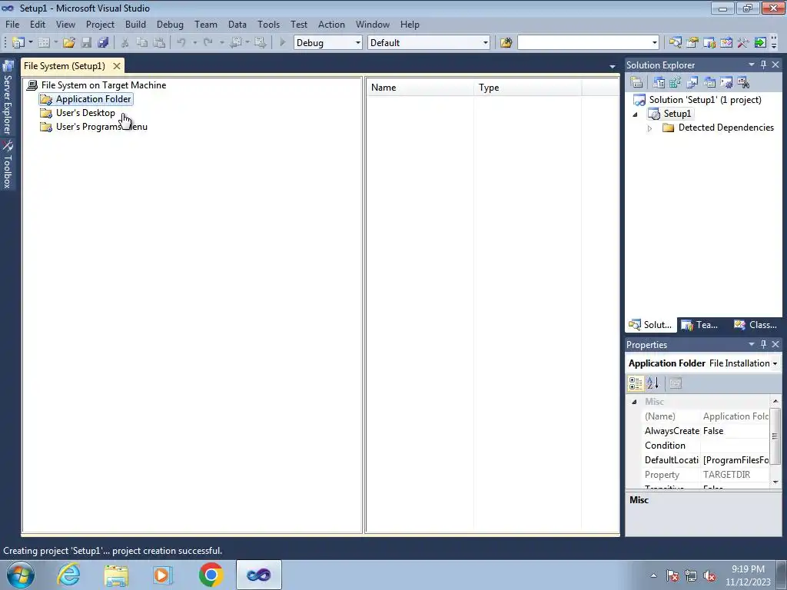This screenshot has height=590, width=787.
Task: Click the Navigate Backward toolbar icon
Action: tap(235, 43)
